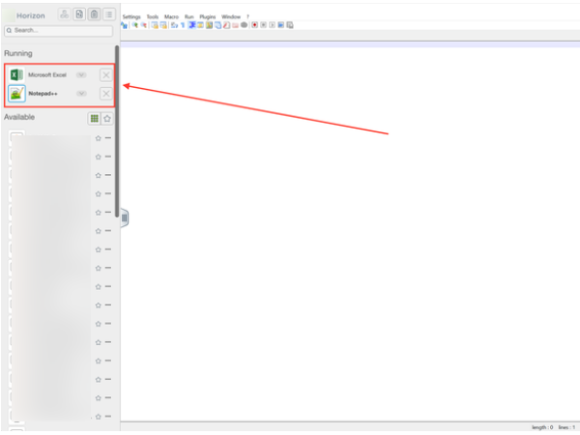Expand the Microsoft Excel session dropdown
Viewport: 580px width, 435px height.
coord(82,74)
